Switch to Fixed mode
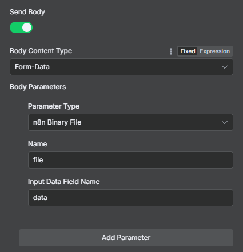Viewport: 243px width, 252px height. [188, 51]
